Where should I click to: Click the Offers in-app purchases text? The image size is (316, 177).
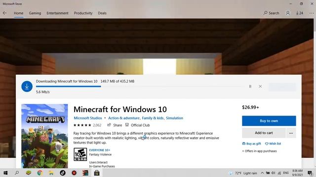(x=259, y=151)
